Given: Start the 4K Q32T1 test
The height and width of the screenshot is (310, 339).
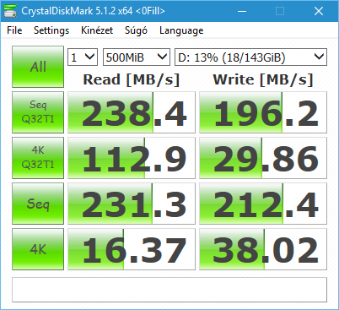Looking at the screenshot, I should (38, 158).
